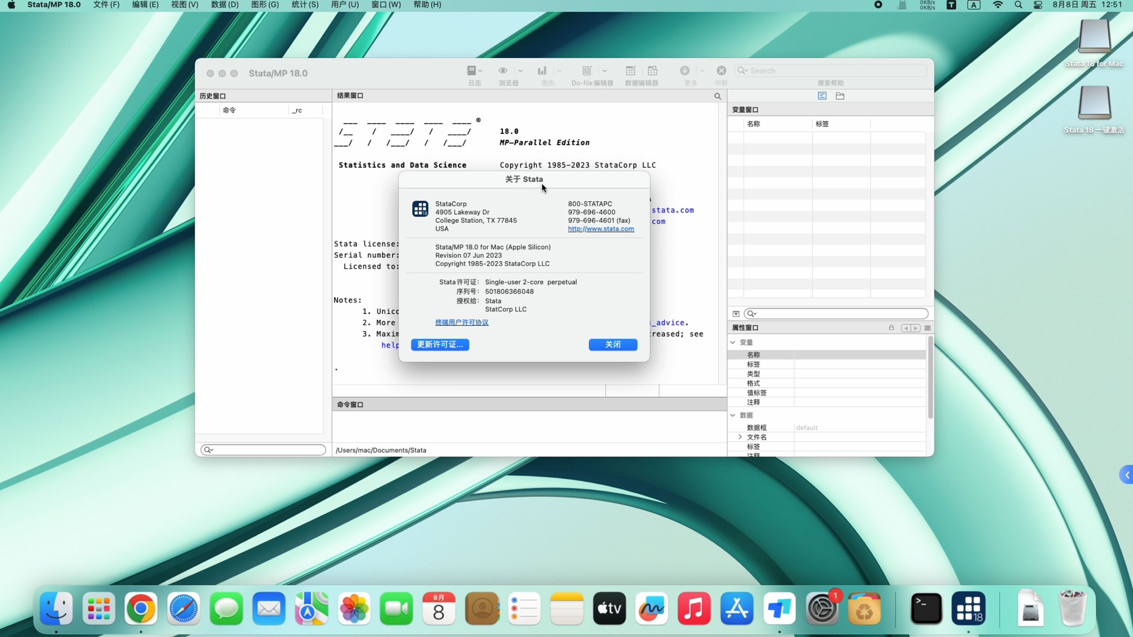Viewport: 1133px width, 637px height.
Task: Switch to folder view icon in variables pane
Action: point(840,96)
